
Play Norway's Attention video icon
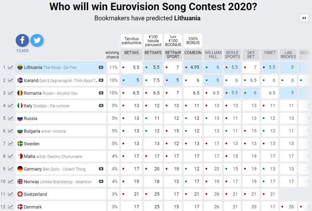tap(101, 181)
